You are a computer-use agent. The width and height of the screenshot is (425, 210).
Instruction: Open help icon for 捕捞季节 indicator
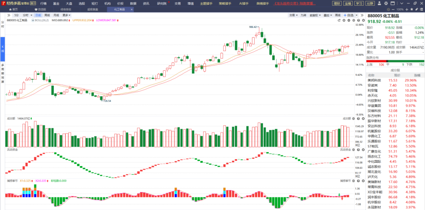coord(358,181)
